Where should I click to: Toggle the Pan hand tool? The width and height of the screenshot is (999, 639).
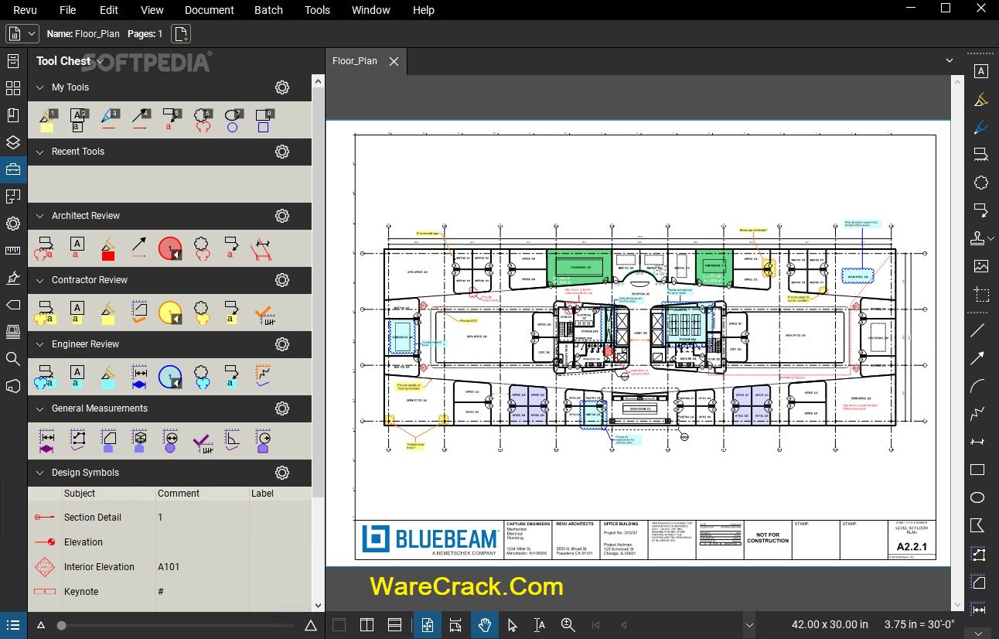(485, 624)
